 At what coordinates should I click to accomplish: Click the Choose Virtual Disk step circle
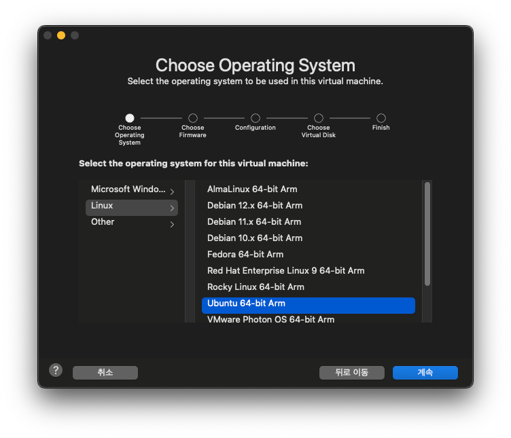(x=319, y=118)
